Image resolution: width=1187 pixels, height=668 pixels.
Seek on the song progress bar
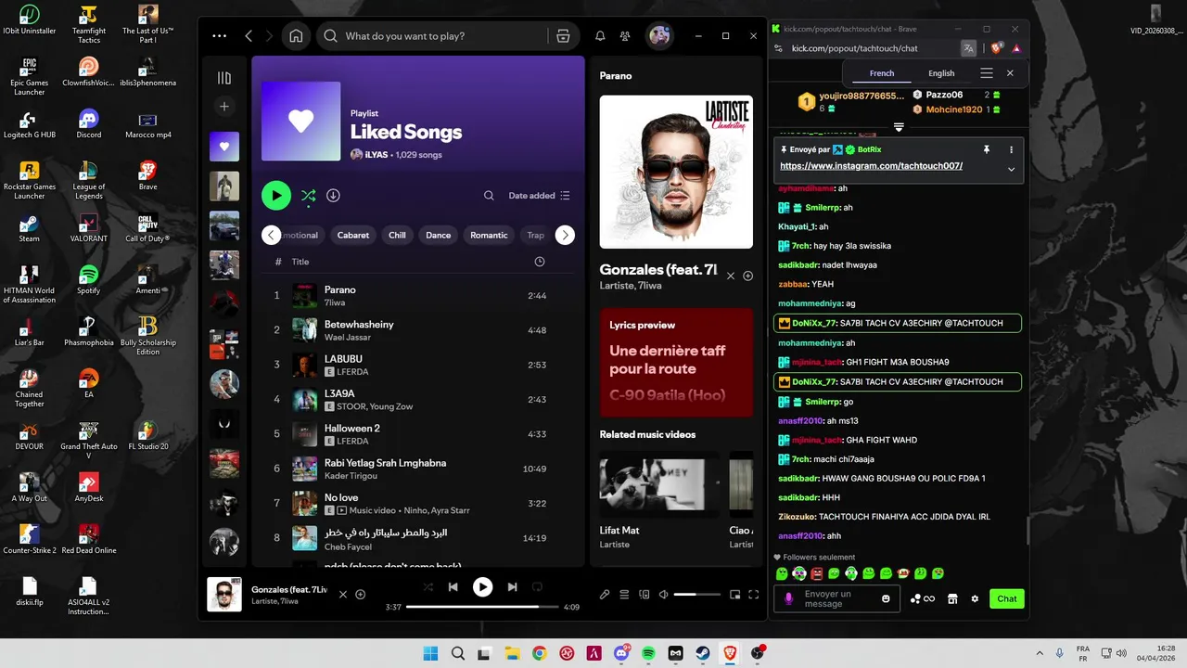click(482, 607)
